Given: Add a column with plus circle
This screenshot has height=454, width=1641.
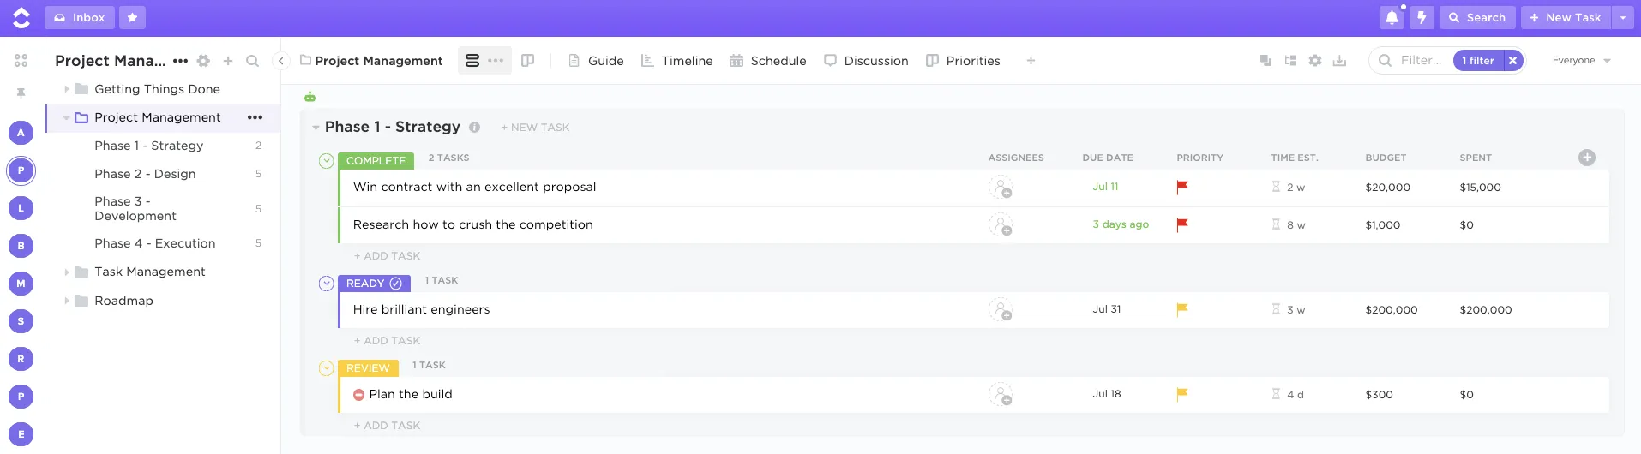Looking at the screenshot, I should 1587,158.
